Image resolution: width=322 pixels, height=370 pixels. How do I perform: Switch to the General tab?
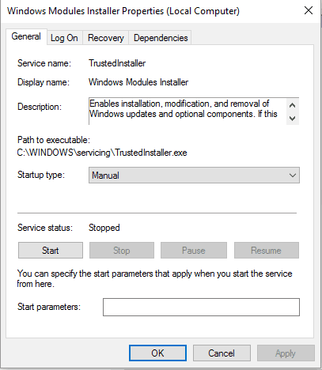click(26, 36)
